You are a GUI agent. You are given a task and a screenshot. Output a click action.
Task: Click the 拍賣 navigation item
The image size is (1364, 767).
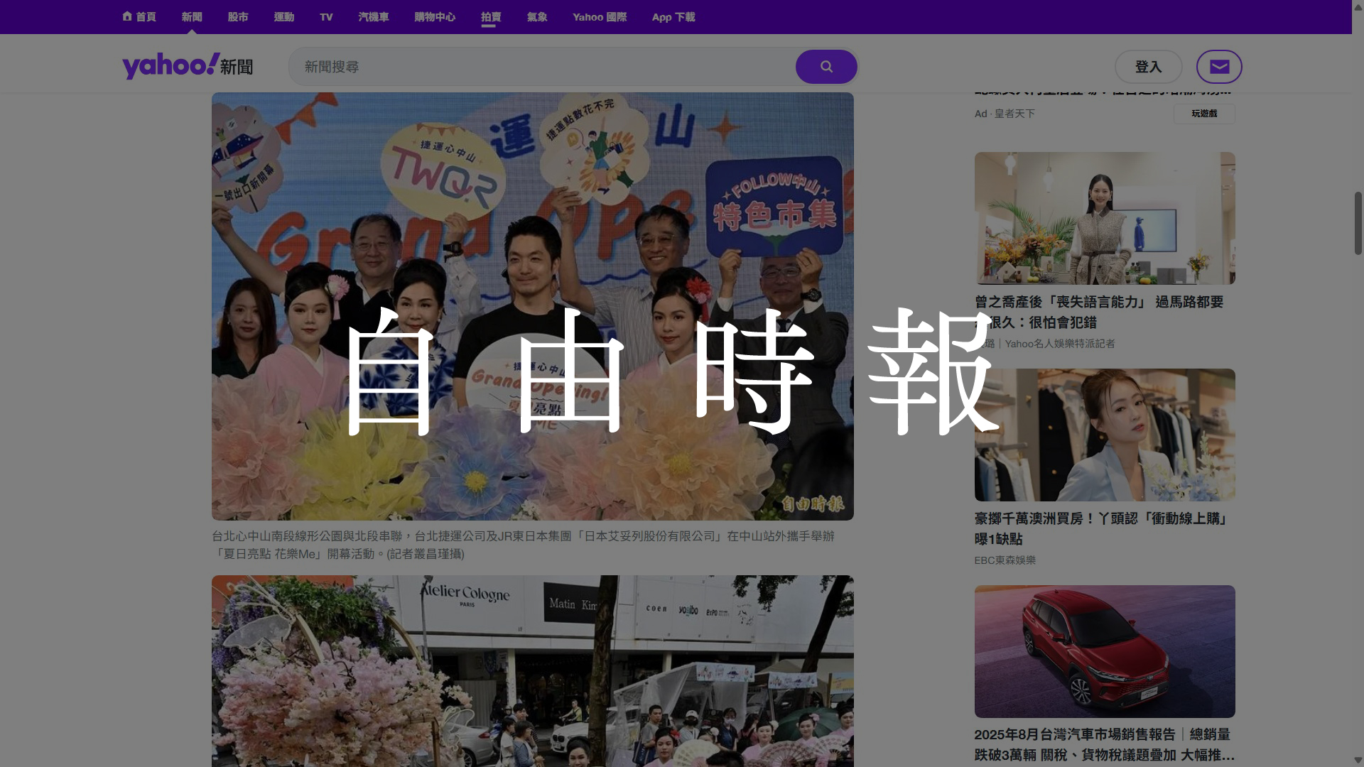point(491,17)
